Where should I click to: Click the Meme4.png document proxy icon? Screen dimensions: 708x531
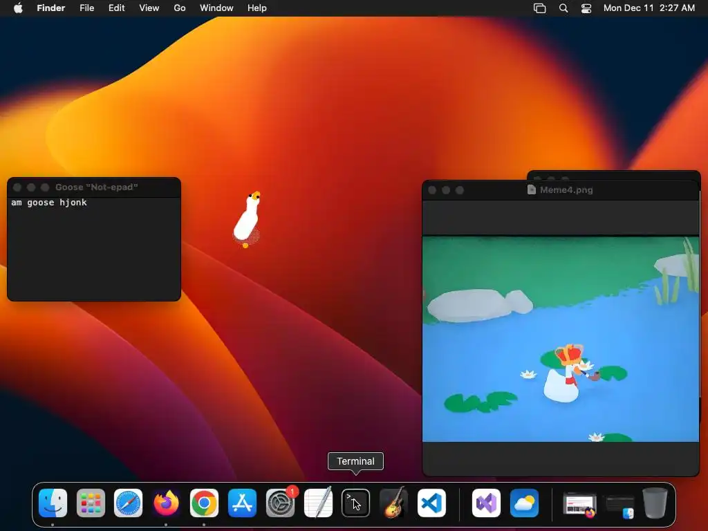point(532,189)
